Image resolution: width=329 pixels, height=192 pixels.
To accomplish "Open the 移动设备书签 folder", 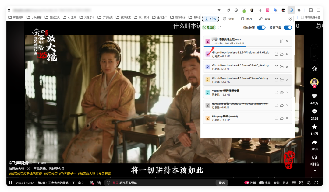I will 310,17.
